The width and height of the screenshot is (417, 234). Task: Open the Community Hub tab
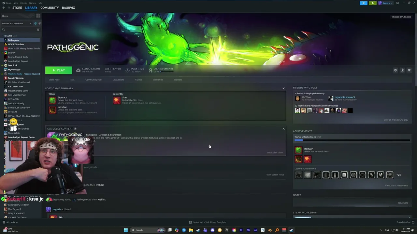click(93, 80)
